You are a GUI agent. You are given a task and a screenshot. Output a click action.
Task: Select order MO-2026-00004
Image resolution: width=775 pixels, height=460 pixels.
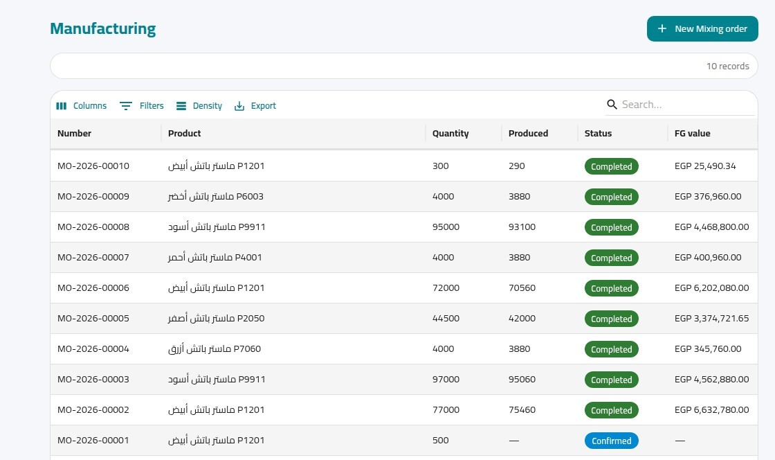93,349
